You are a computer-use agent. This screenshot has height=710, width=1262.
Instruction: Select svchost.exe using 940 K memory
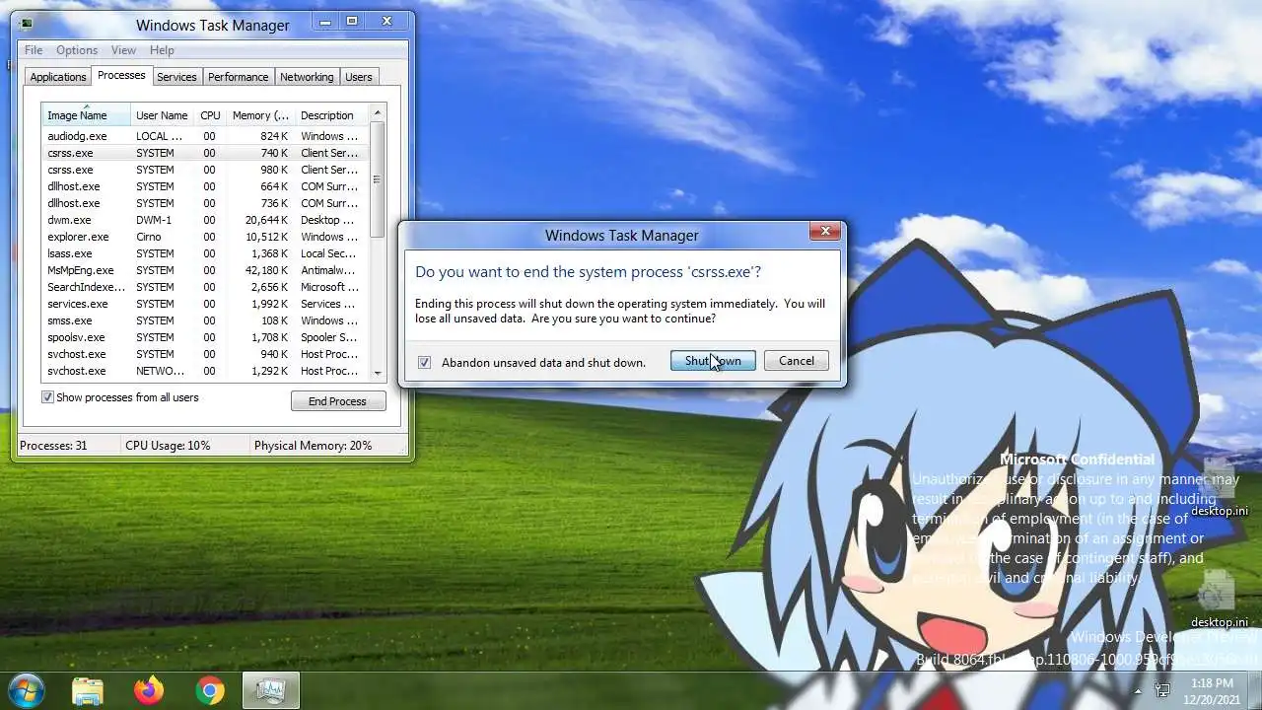click(205, 354)
